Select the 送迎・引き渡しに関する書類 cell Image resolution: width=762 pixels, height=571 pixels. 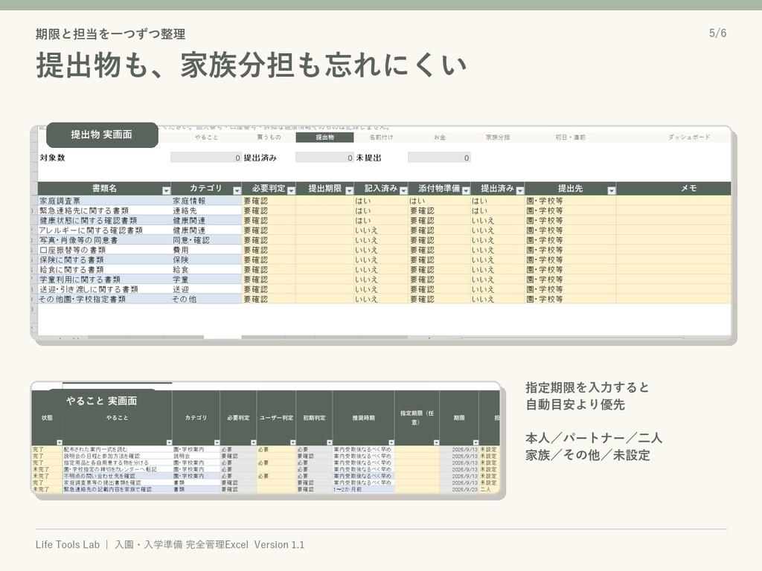103,289
